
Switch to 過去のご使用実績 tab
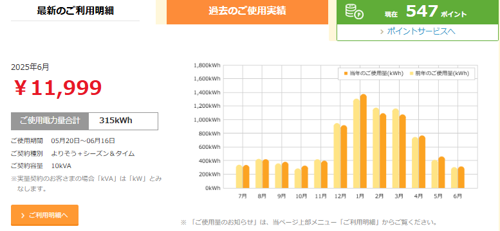[x=247, y=12]
